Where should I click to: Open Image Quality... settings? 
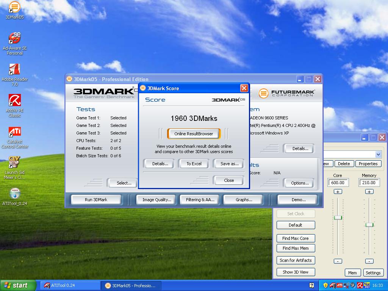point(156,200)
